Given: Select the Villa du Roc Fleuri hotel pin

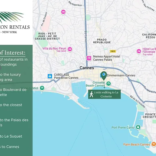Looking at the screenshot, I should tap(70, 49).
